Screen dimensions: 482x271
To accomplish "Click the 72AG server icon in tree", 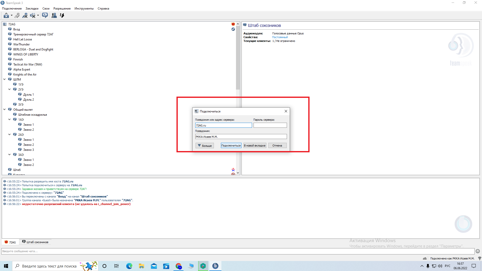I will 5,24.
